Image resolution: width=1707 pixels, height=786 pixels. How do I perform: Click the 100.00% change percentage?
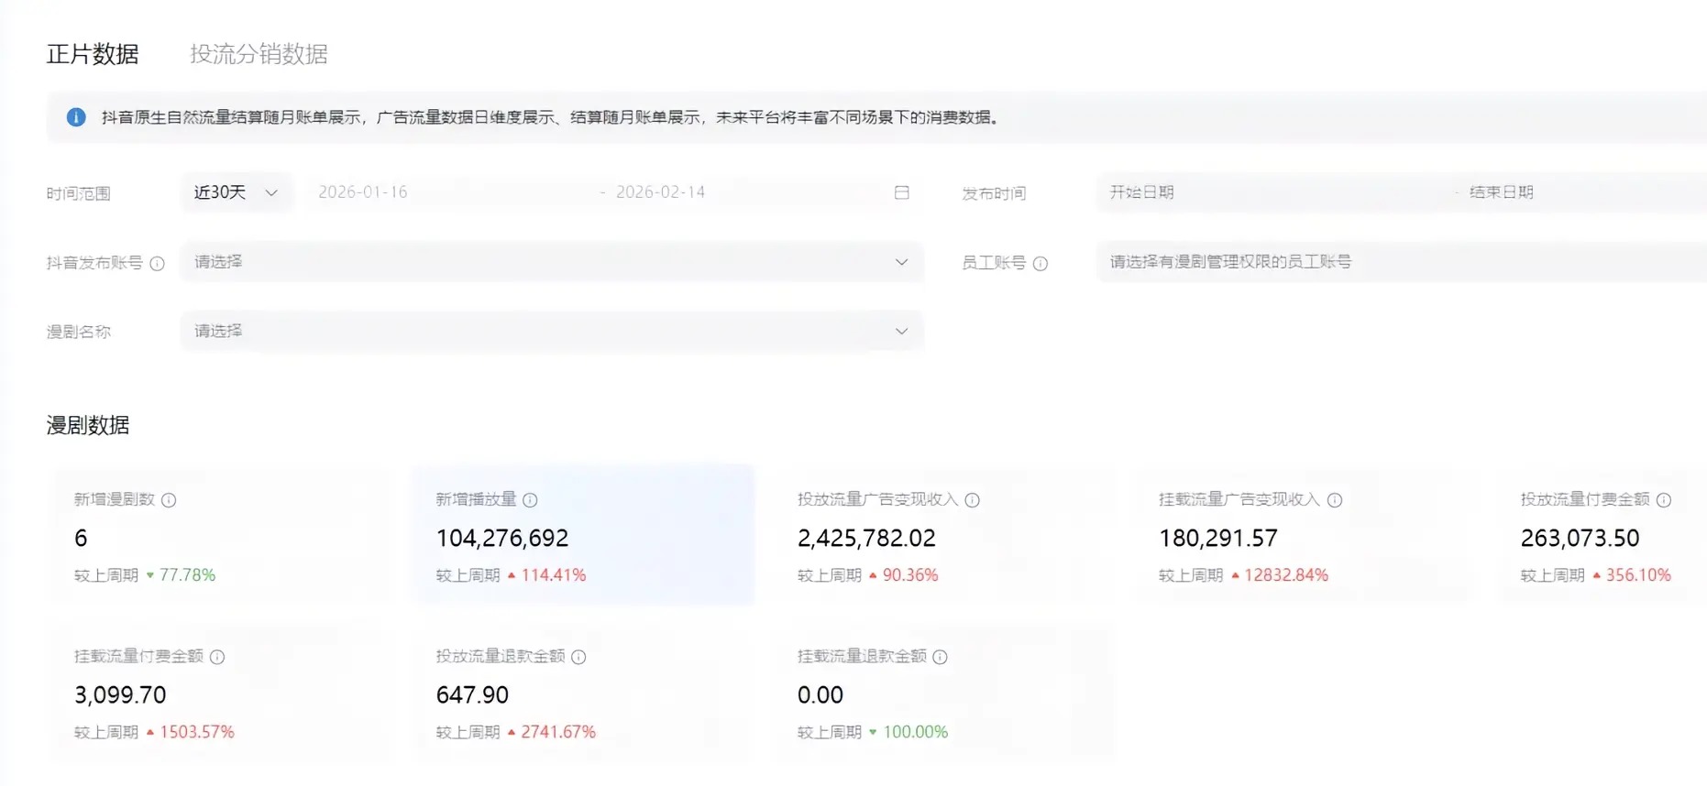click(916, 732)
